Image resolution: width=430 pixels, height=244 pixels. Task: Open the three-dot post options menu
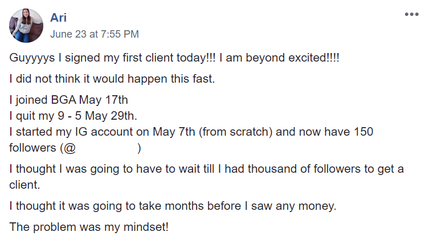[412, 14]
